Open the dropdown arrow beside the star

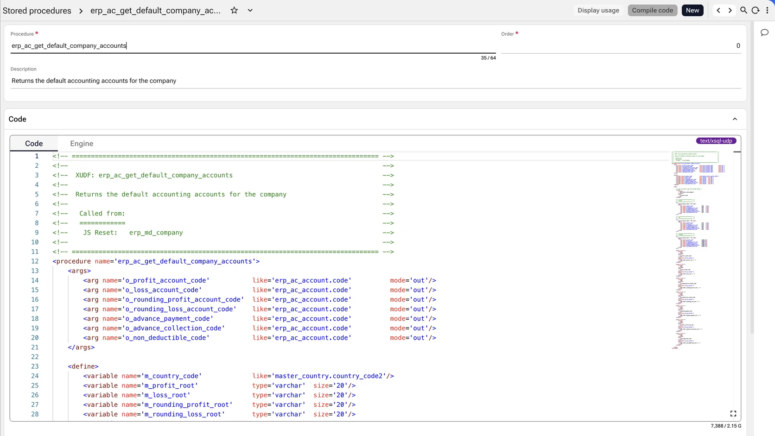pos(250,10)
